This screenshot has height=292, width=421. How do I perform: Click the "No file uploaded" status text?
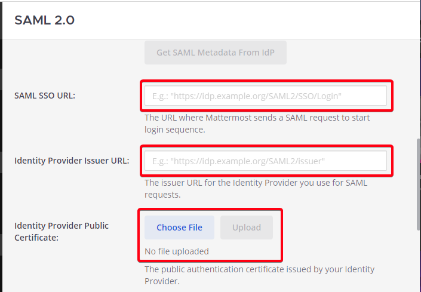[x=177, y=251]
